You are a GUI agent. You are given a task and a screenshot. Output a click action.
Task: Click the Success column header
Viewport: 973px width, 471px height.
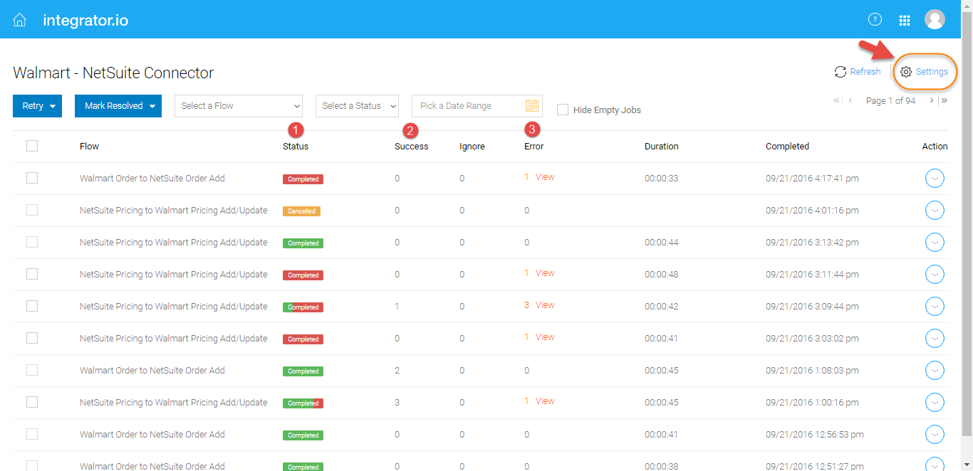[x=412, y=147]
